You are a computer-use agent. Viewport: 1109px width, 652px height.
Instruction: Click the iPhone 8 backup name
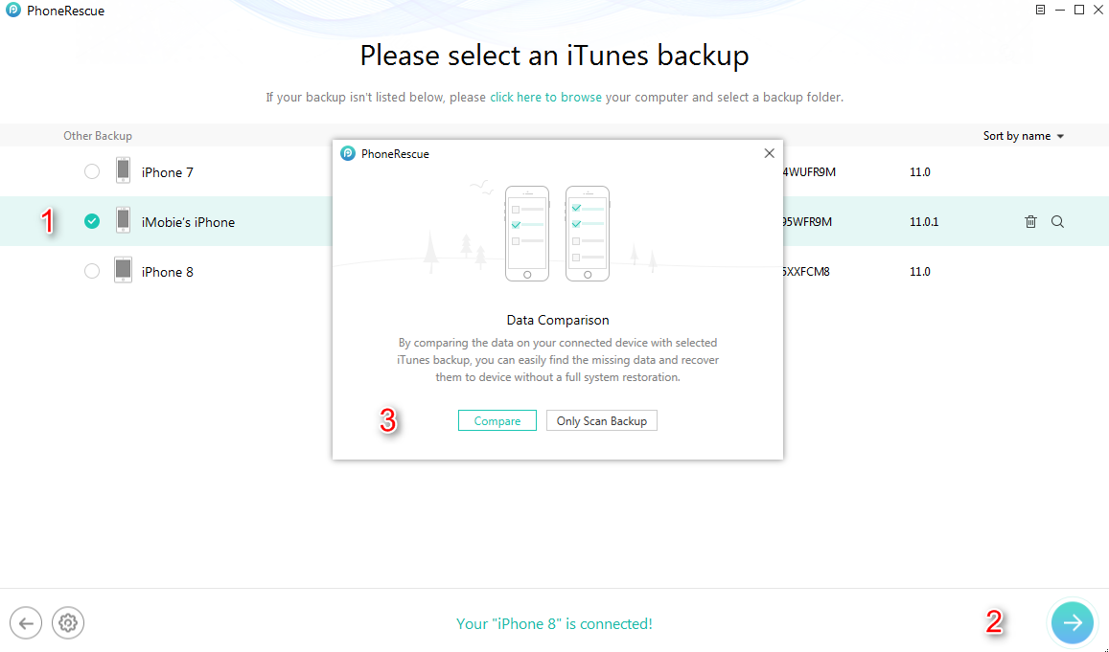(167, 272)
